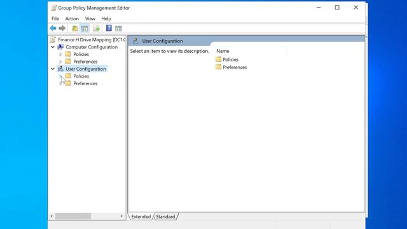Select Finance H Drive Mapping root node
This screenshot has width=407, height=229.
[92, 39]
